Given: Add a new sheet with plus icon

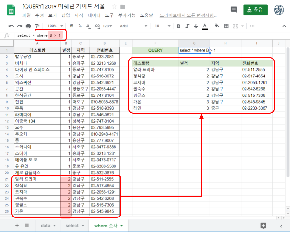Looking at the screenshot, I should 17,226.
